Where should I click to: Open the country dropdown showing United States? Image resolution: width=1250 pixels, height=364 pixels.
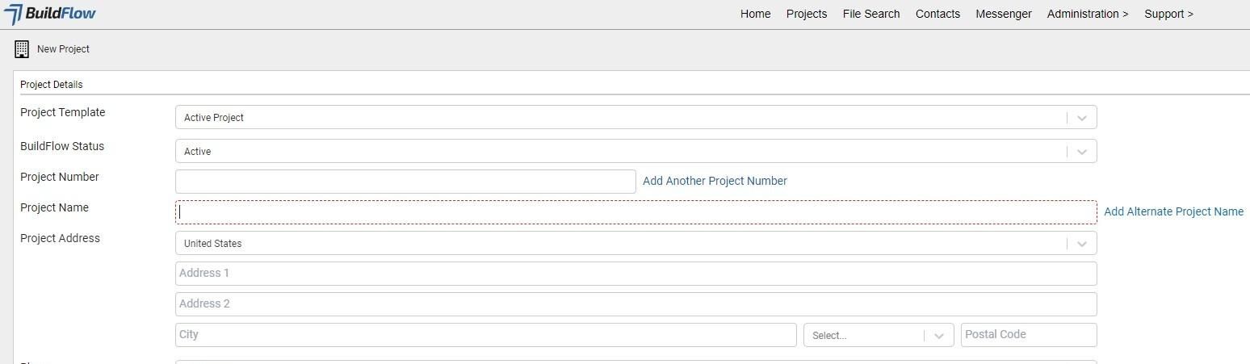[1081, 244]
